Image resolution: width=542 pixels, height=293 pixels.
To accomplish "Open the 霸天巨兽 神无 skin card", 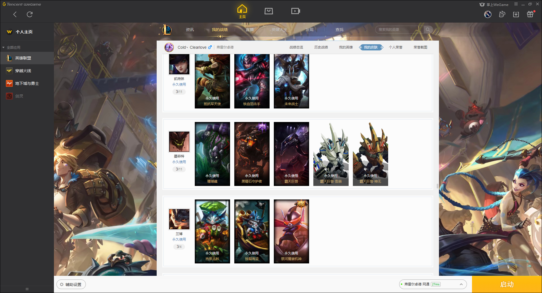I will 370,154.
